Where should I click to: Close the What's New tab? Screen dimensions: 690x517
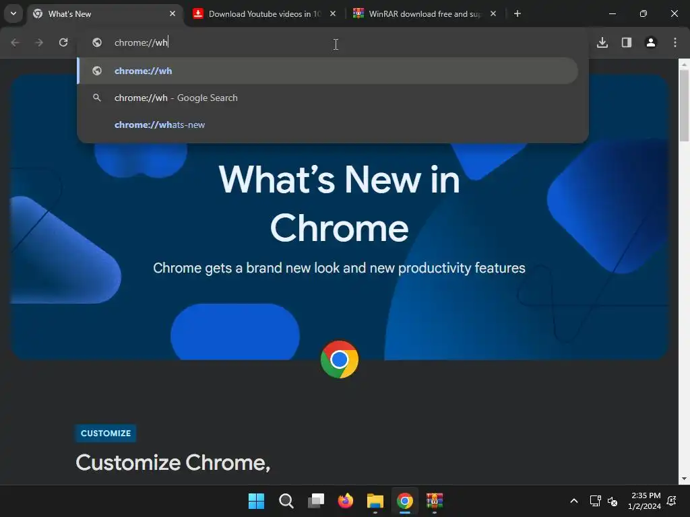(x=172, y=13)
